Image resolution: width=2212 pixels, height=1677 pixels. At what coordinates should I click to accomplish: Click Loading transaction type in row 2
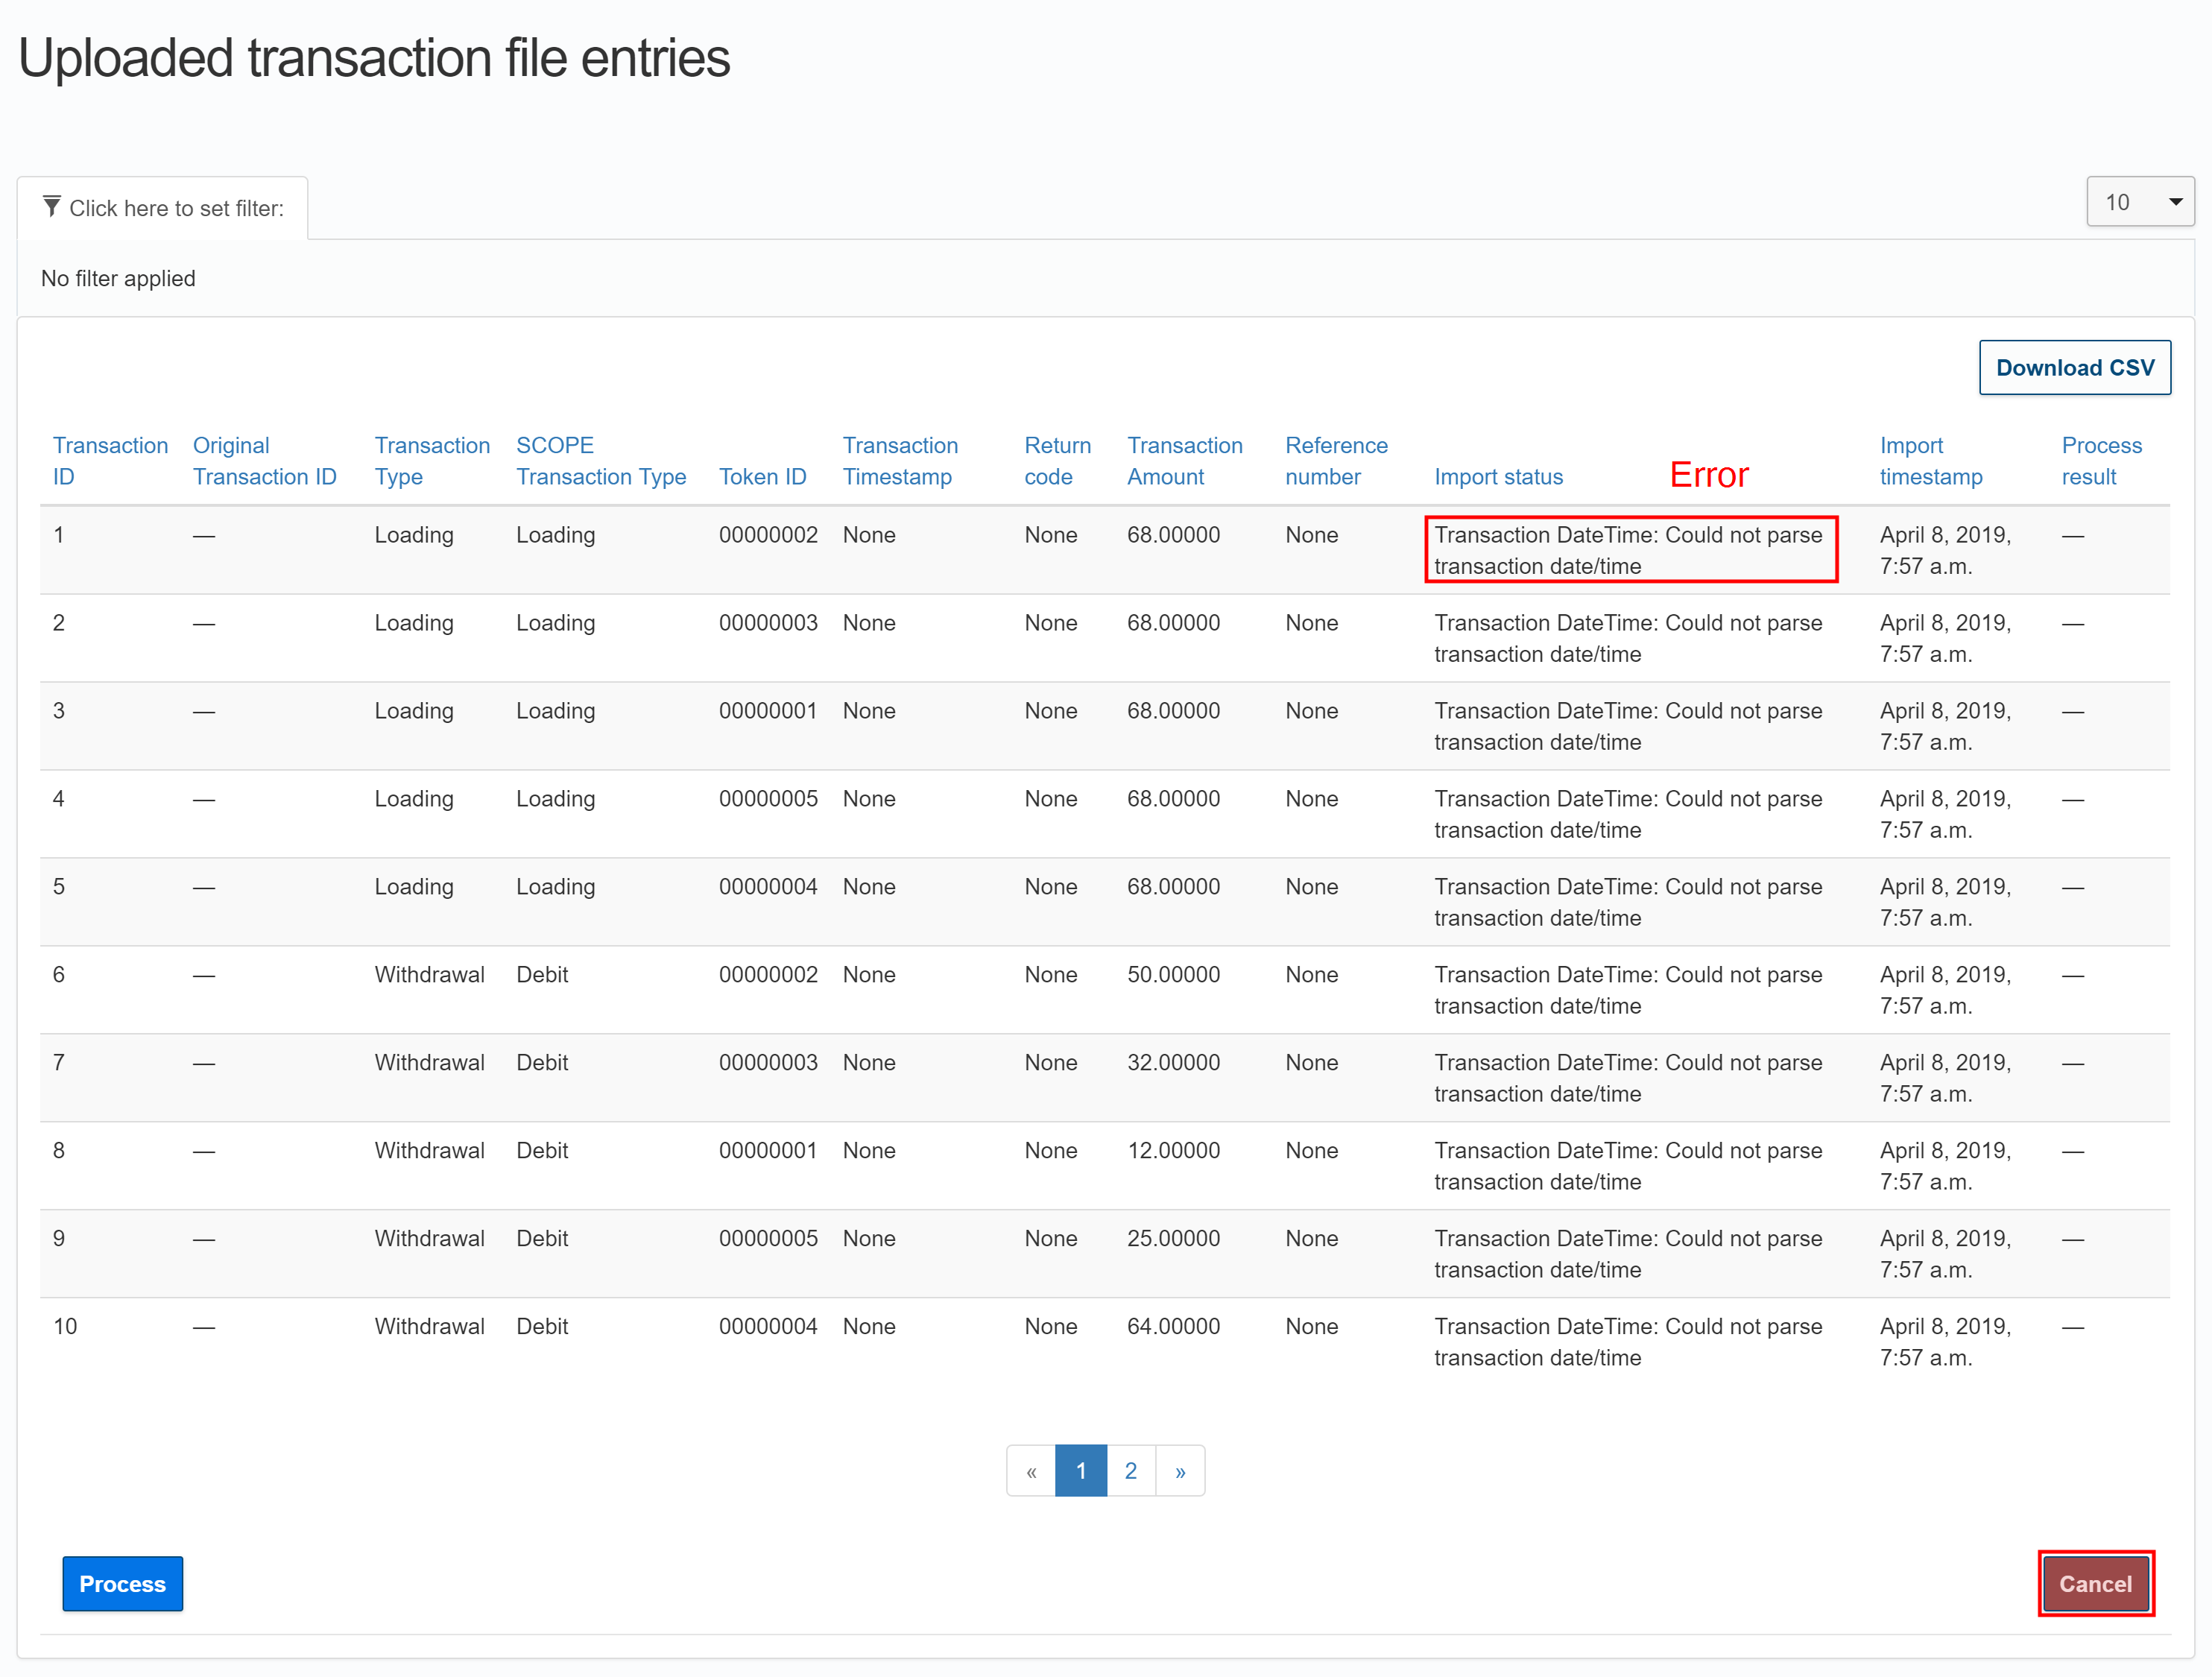(414, 623)
